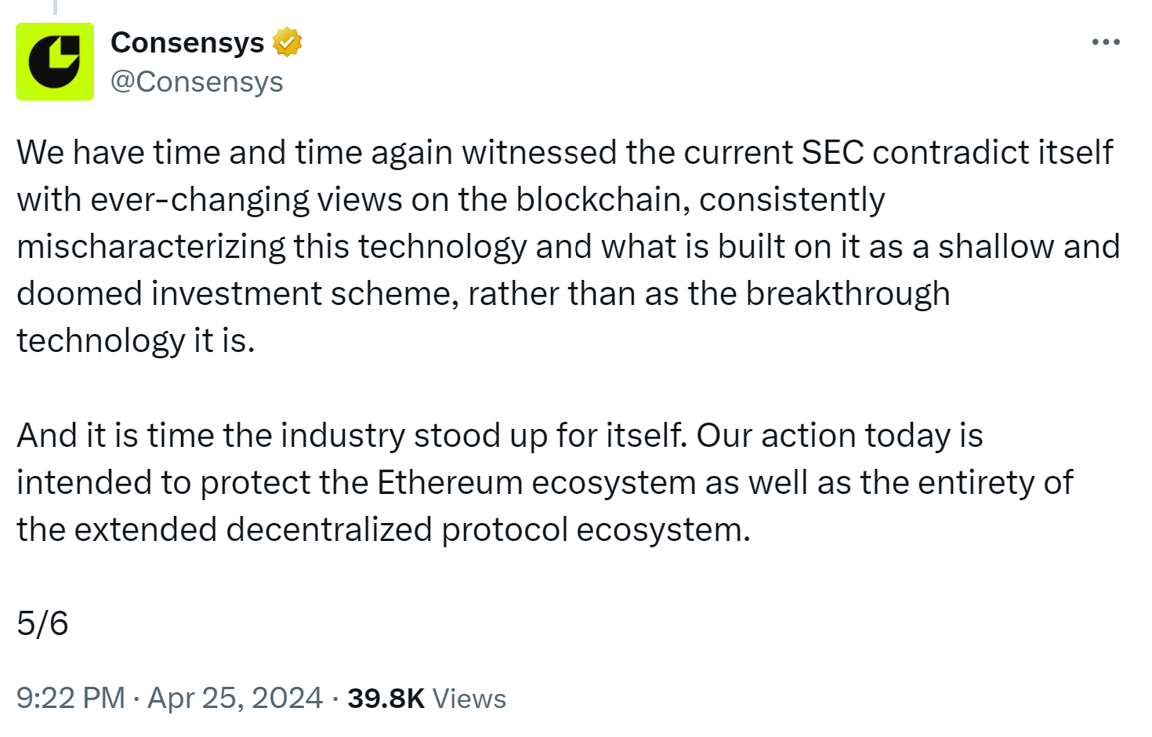Open the Consensys profile avatar
Viewport: 1152px width, 737px height.
click(55, 62)
